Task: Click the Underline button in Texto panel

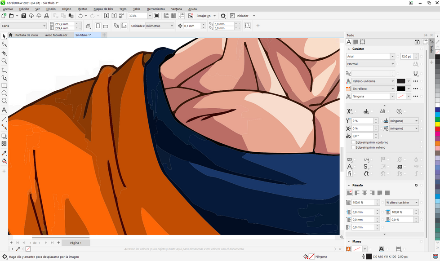Action: [x=416, y=74]
